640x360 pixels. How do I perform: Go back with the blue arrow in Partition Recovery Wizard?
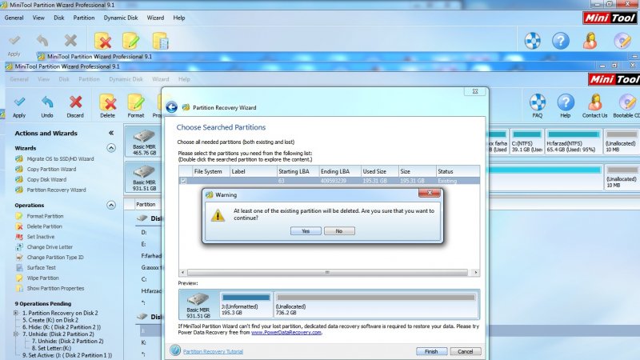tap(171, 107)
